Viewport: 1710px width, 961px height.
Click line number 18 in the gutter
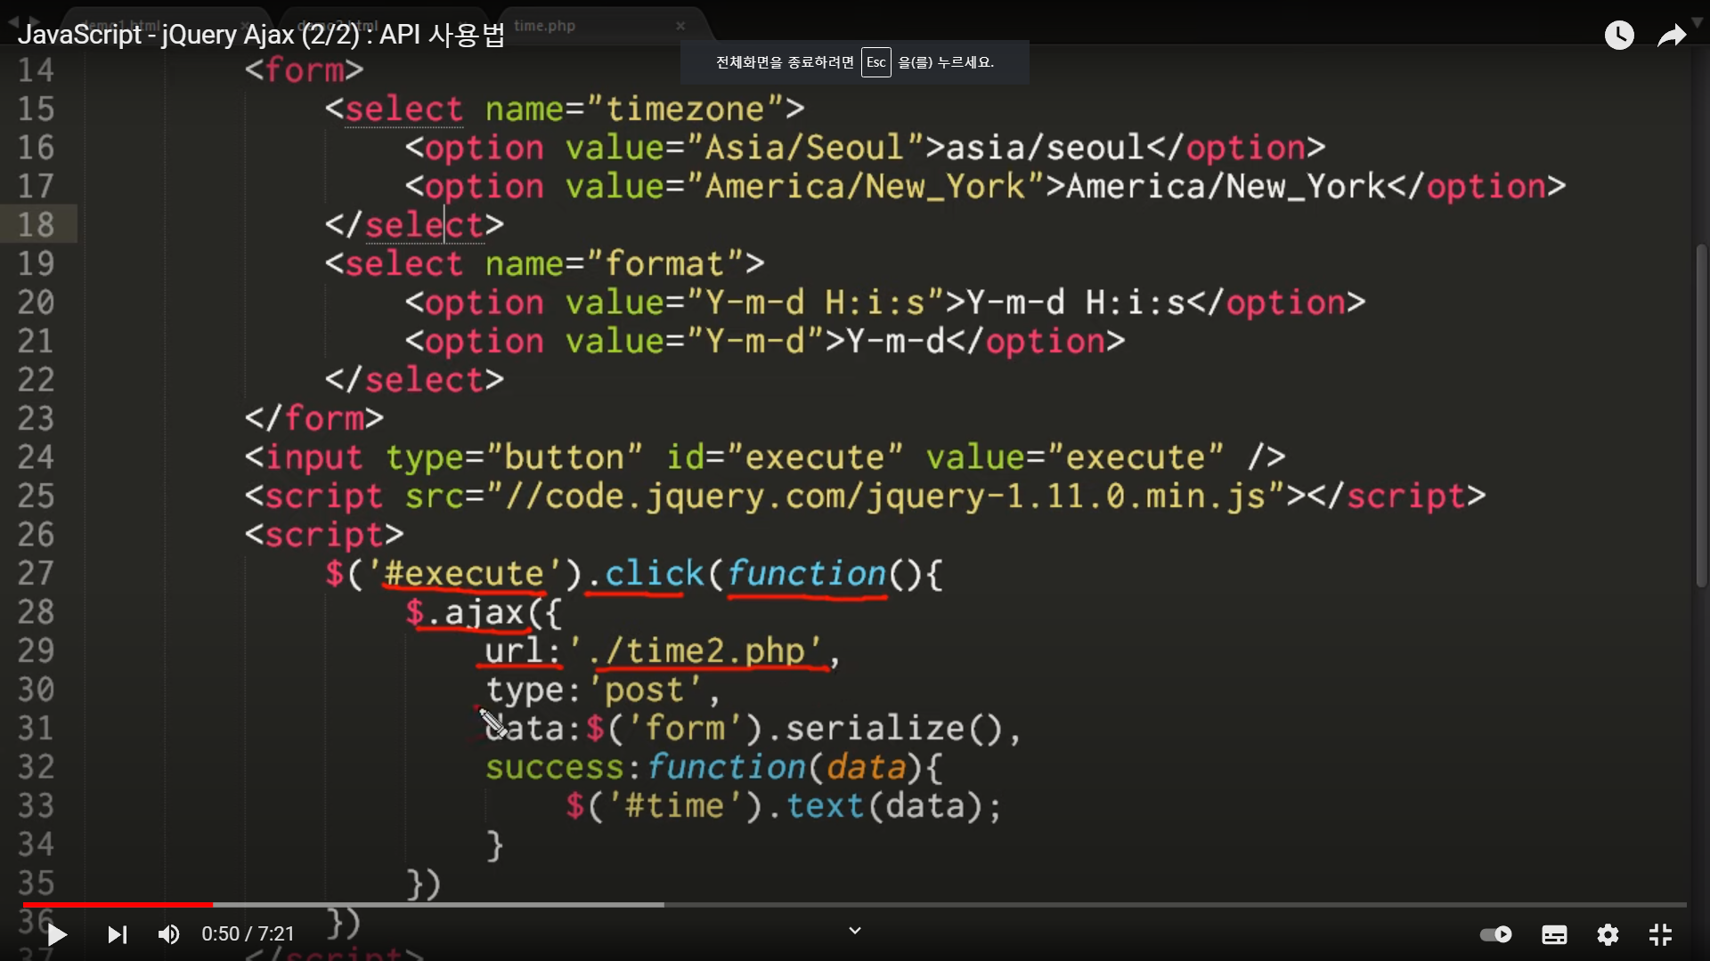pyautogui.click(x=37, y=224)
